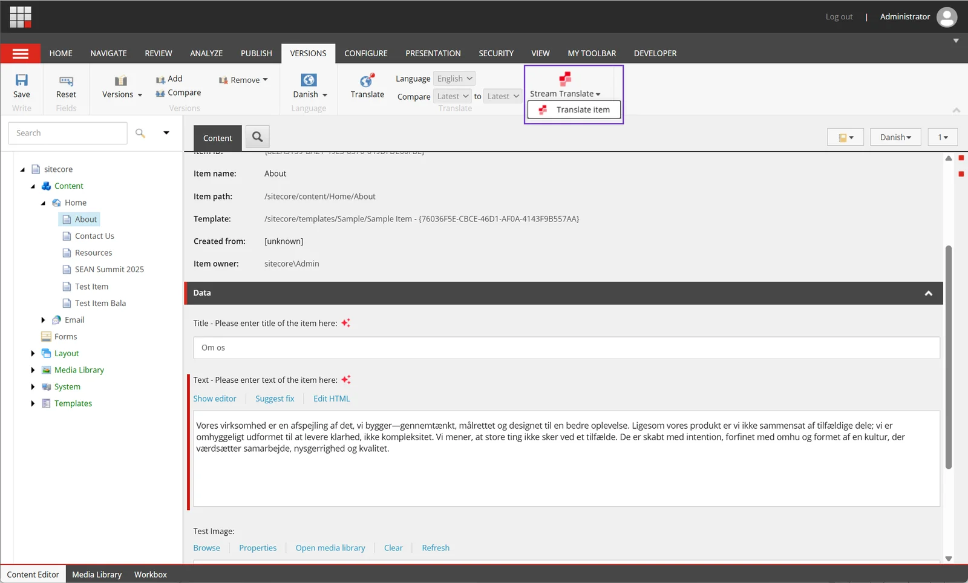The height and width of the screenshot is (583, 968).
Task: Collapse the Data section
Action: 929,293
